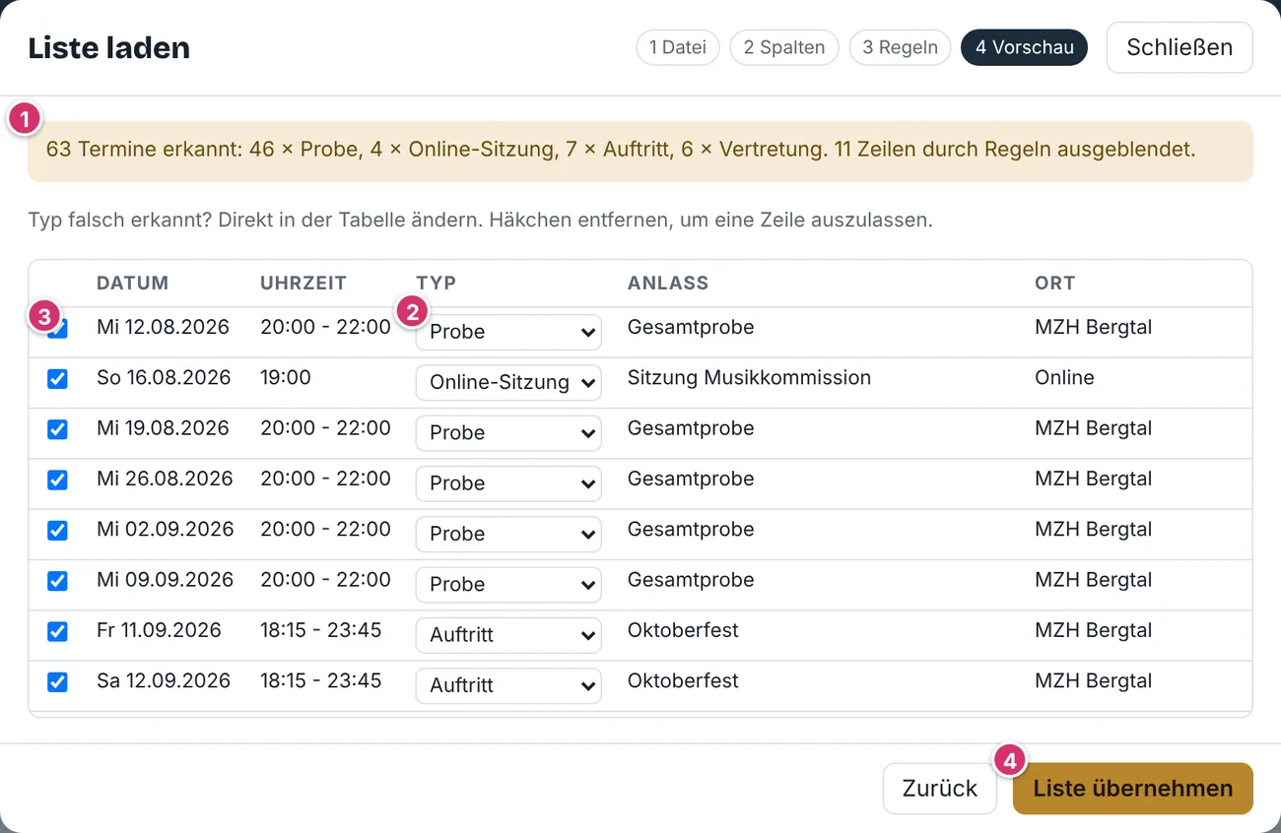Click the ANLASS column header

coord(668,284)
